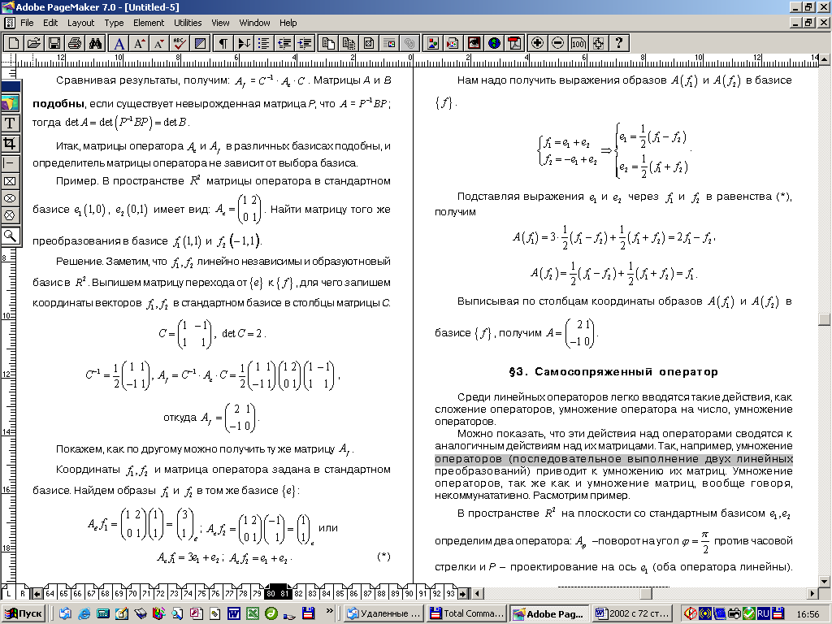Click the Пуск Start button

click(x=24, y=613)
